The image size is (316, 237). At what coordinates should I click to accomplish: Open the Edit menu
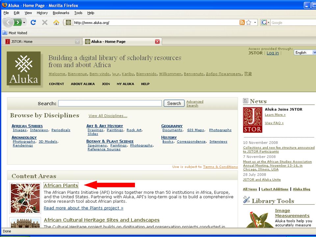(16, 13)
